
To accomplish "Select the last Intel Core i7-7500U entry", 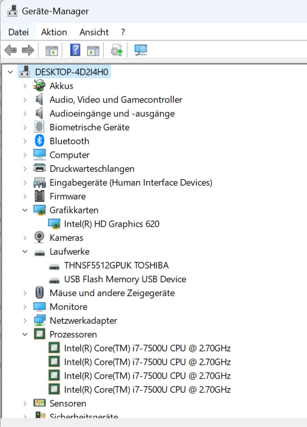I will [148, 390].
